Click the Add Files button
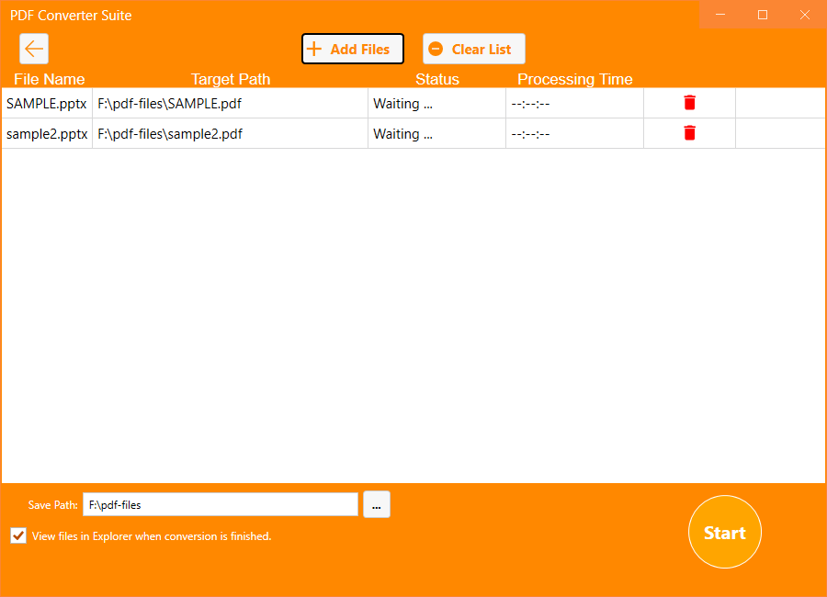827x597 pixels. pyautogui.click(x=352, y=49)
